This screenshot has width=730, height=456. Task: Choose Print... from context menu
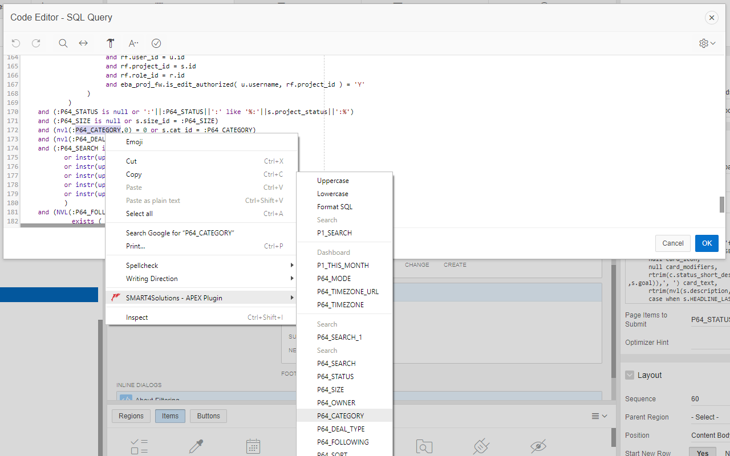click(201, 246)
